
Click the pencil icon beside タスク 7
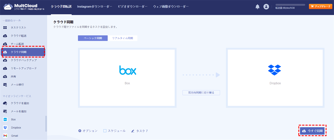tap(133, 131)
